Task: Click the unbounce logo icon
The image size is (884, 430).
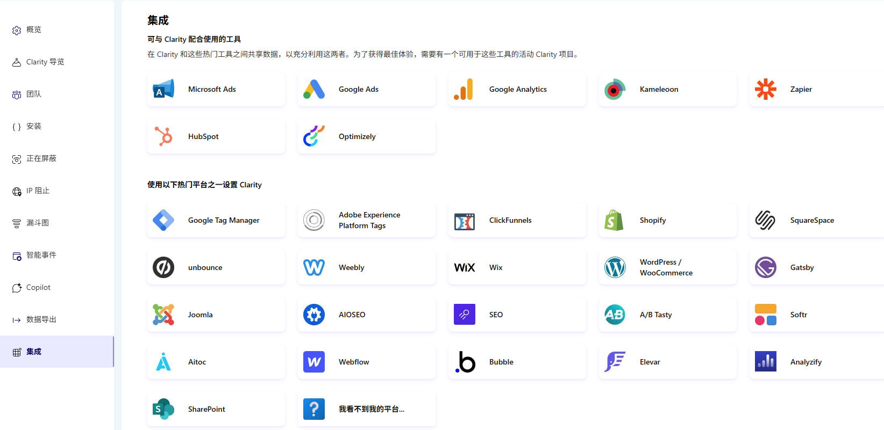Action: click(163, 267)
